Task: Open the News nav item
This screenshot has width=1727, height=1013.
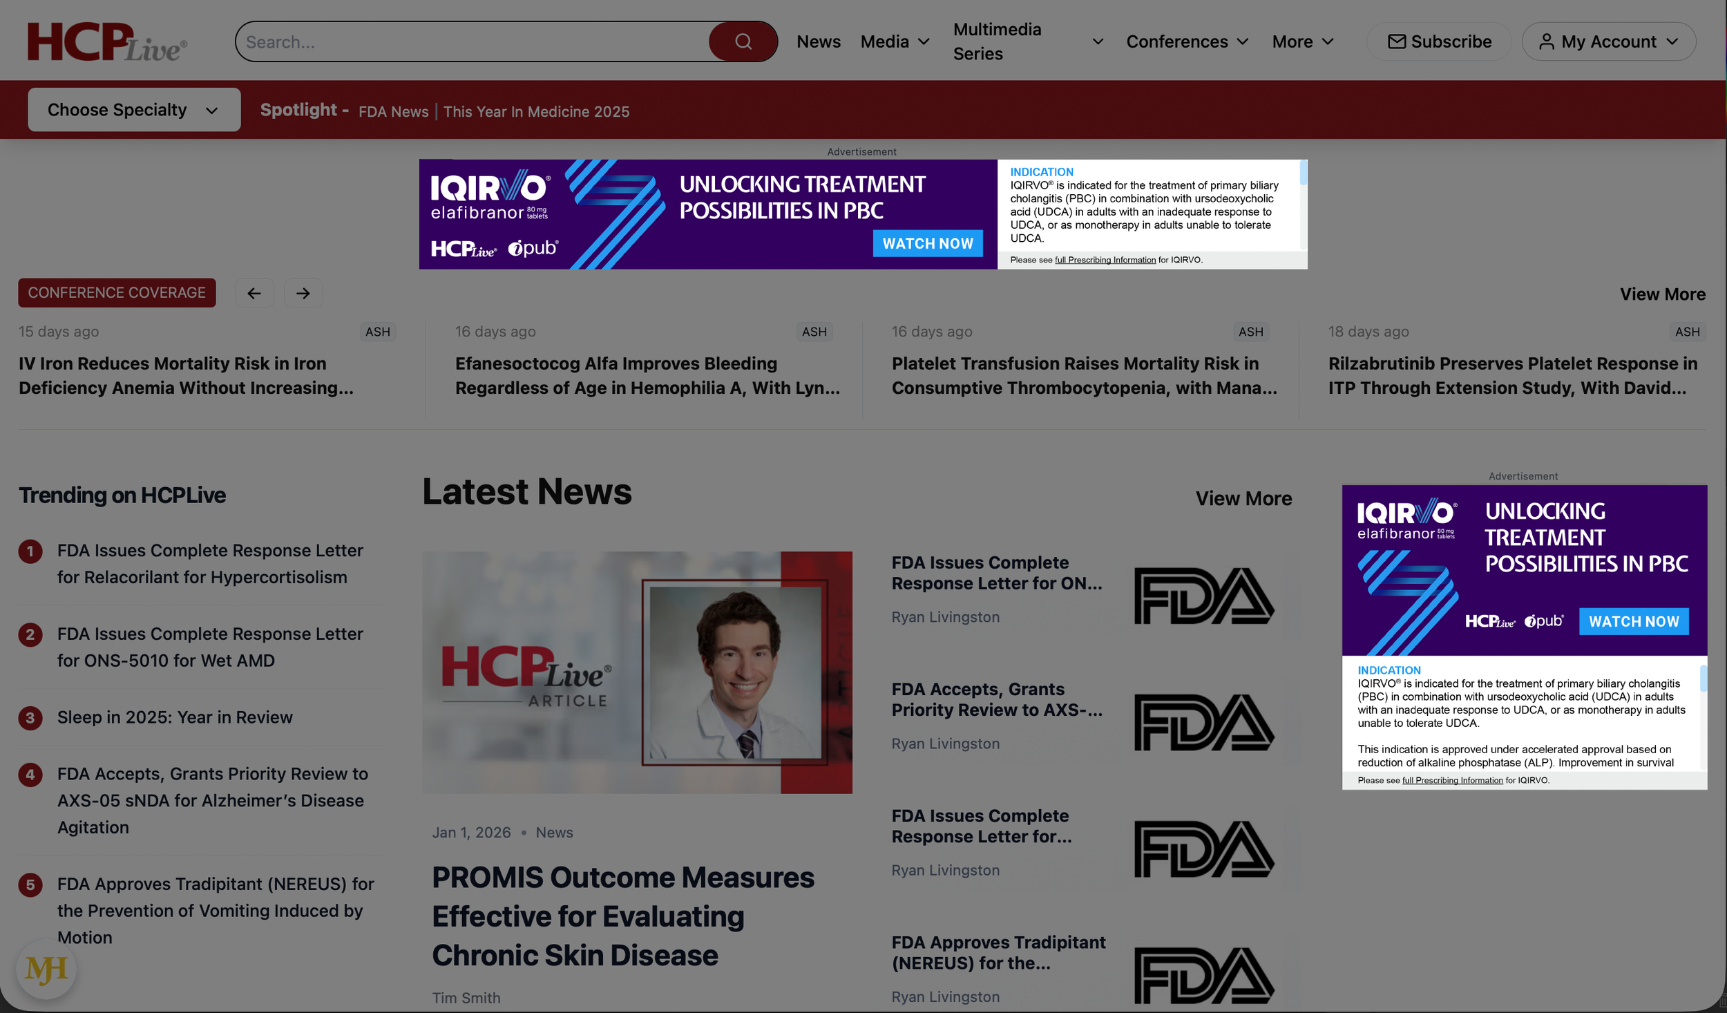Action: pyautogui.click(x=818, y=41)
